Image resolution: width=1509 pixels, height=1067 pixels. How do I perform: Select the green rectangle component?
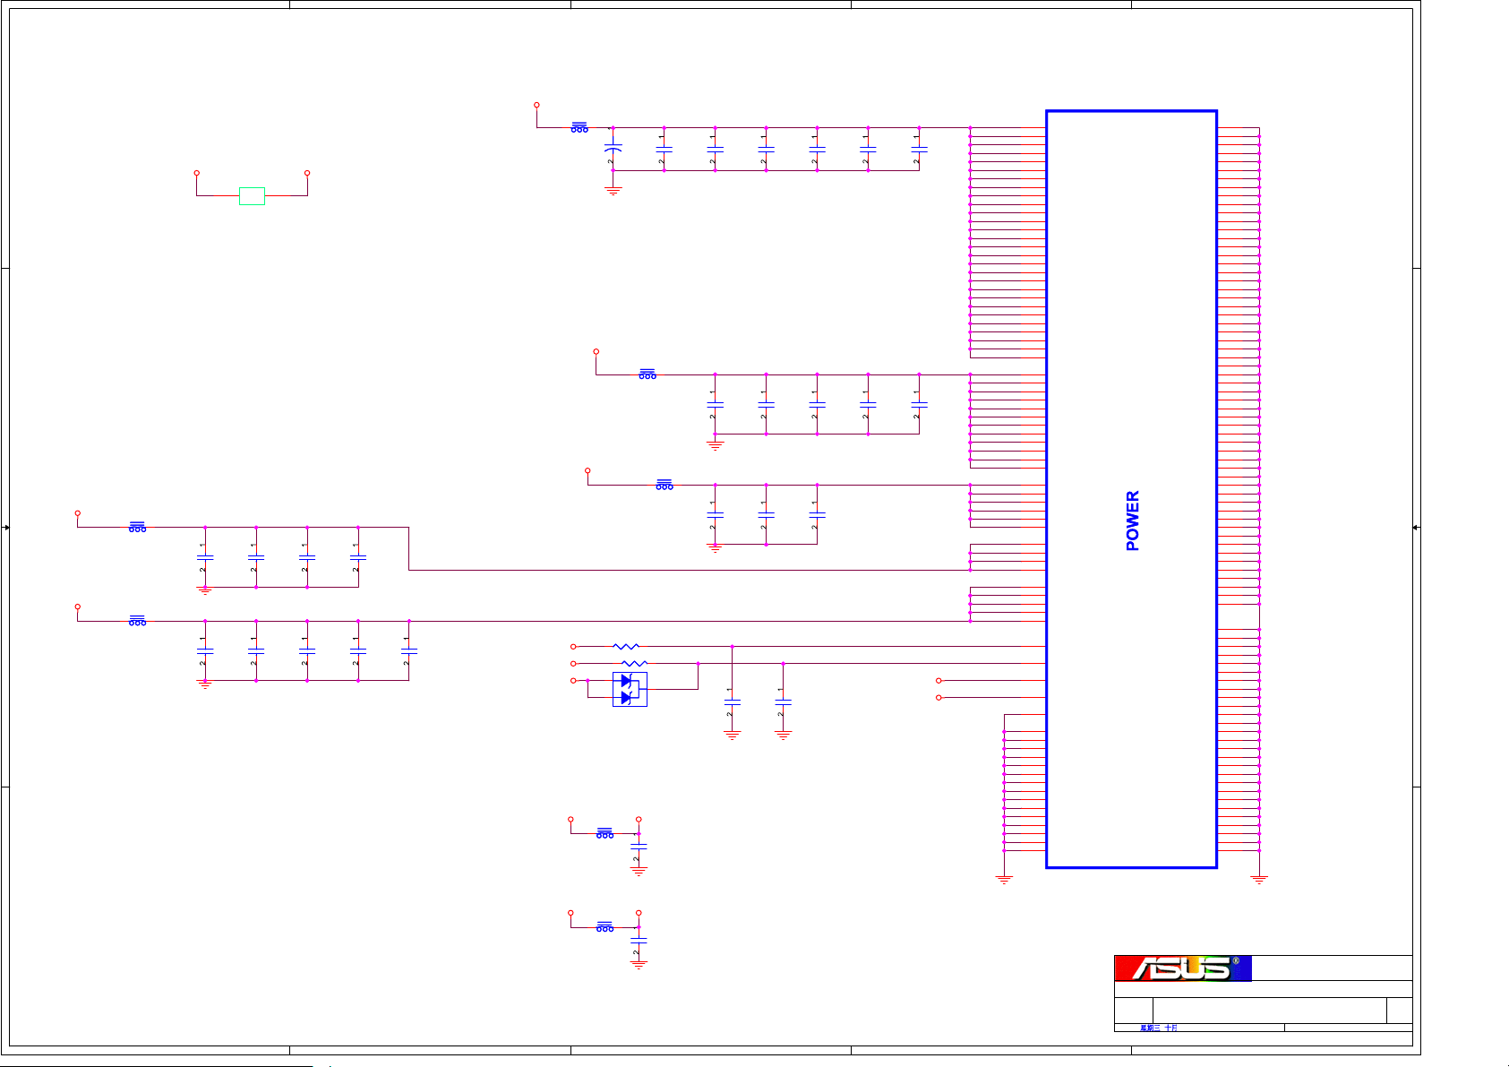click(252, 196)
